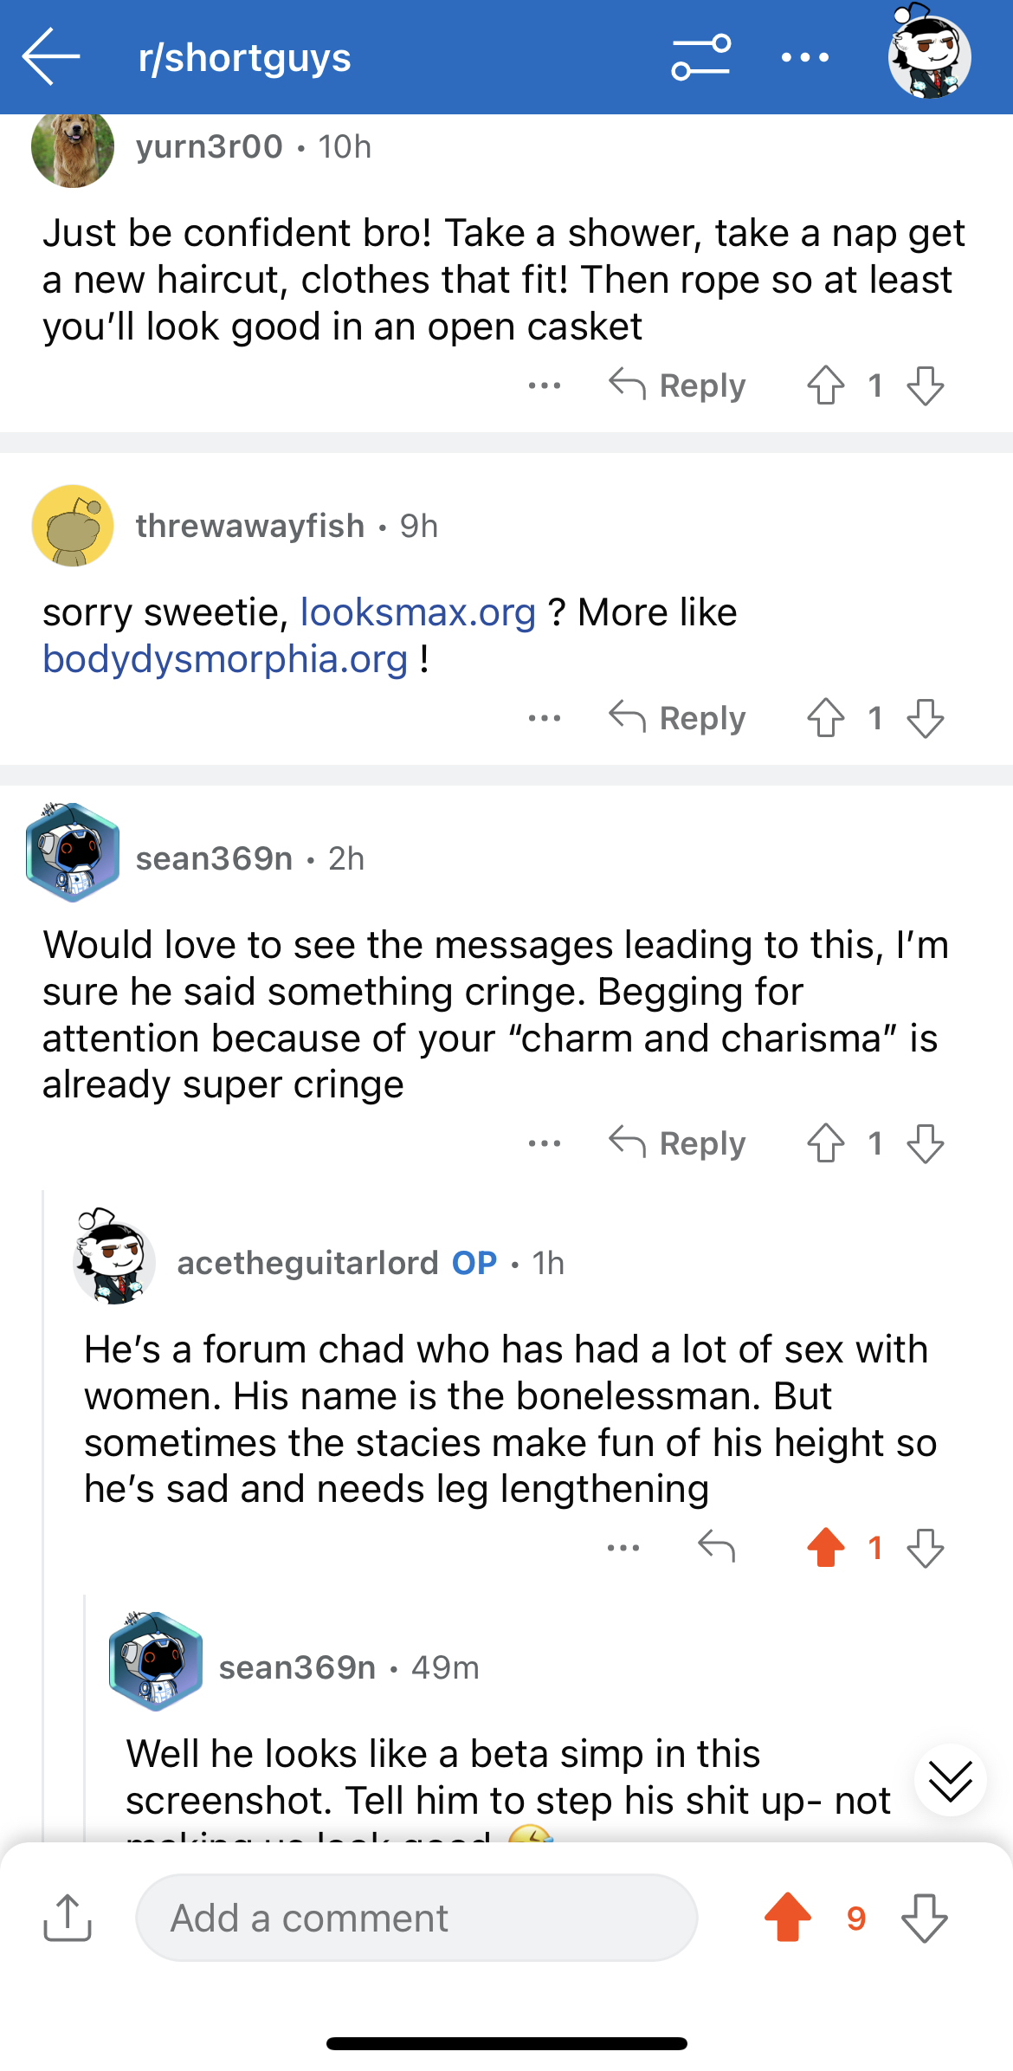Open more options on threwawayfish's comment
Screen dimensions: 1013x2071
(545, 718)
